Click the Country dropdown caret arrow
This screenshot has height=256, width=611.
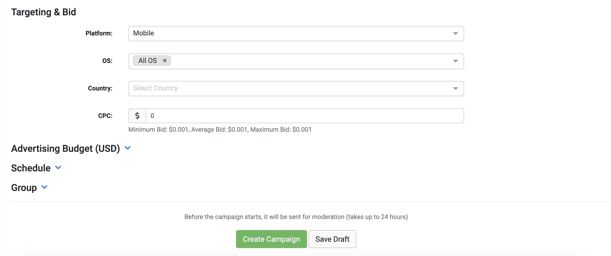(455, 89)
